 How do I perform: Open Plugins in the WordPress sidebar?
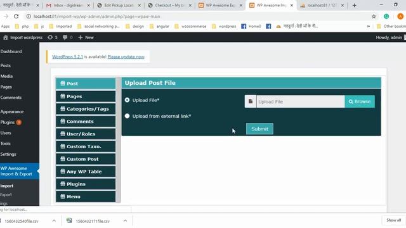pyautogui.click(x=8, y=122)
